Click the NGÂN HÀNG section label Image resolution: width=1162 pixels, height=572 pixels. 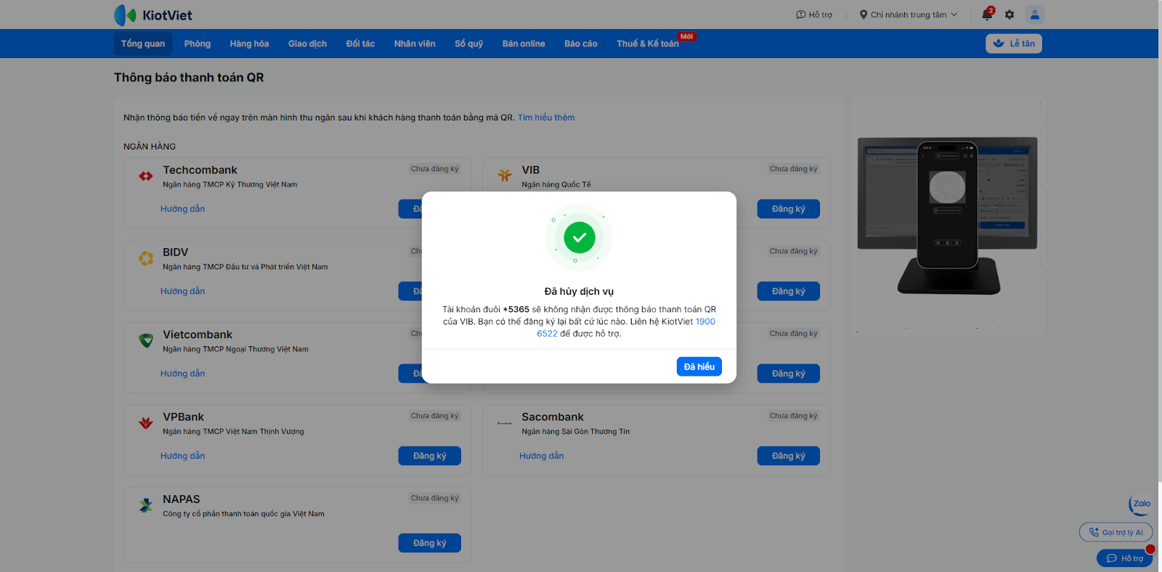click(x=150, y=147)
